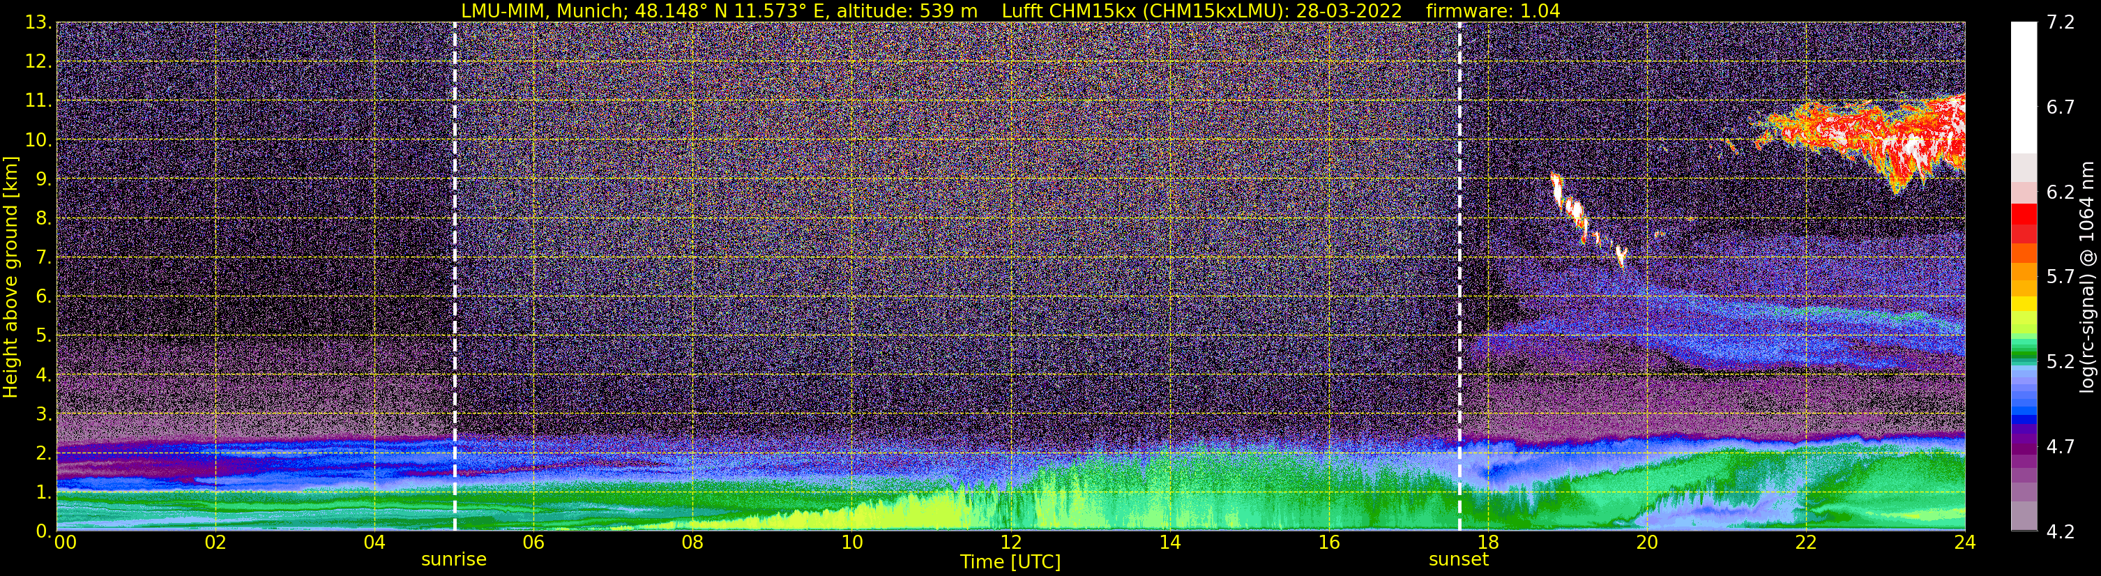Click the time axis tick "14"
The width and height of the screenshot is (2101, 576).
[1169, 543]
